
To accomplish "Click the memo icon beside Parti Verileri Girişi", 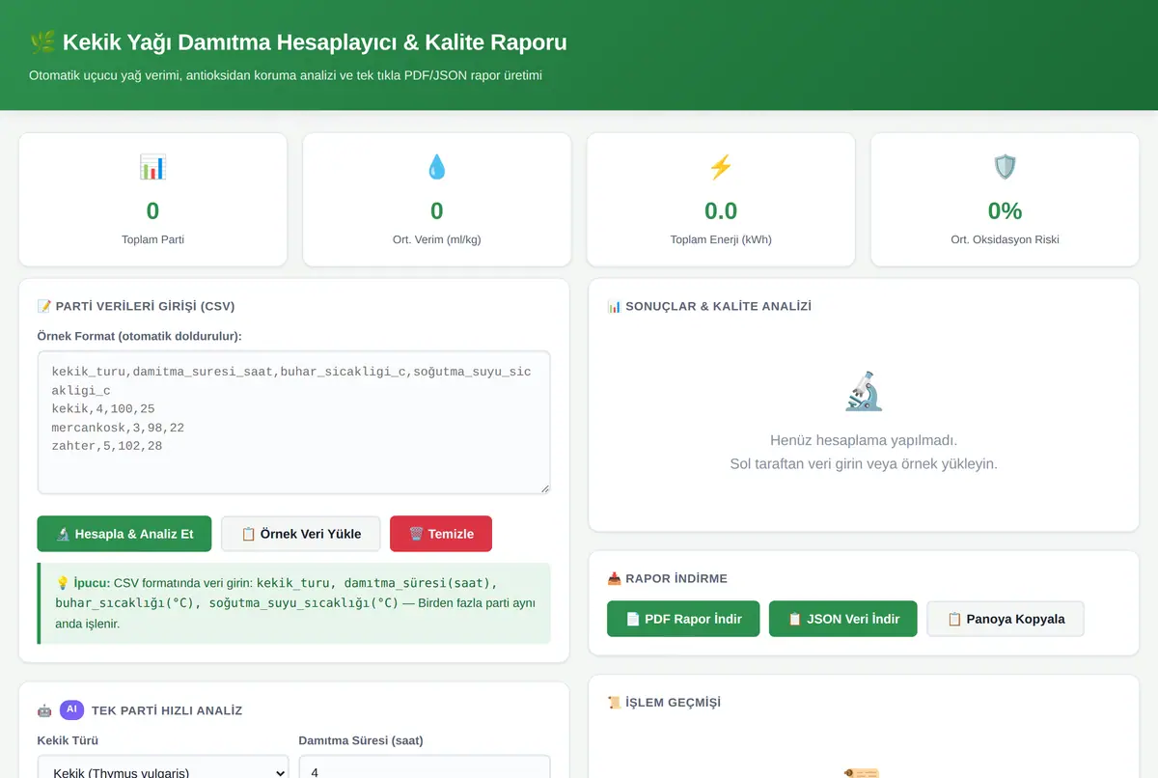I will point(44,306).
